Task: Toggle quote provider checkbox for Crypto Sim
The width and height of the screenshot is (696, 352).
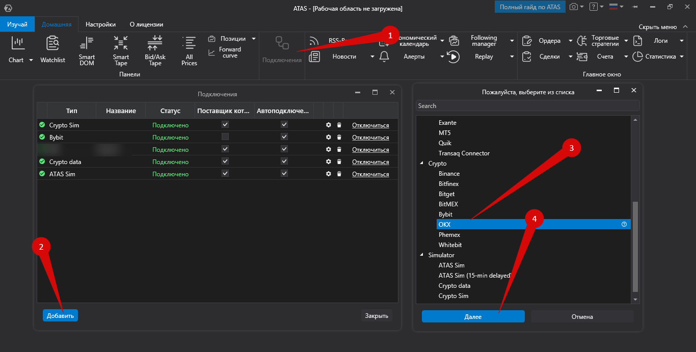Action: pyautogui.click(x=225, y=124)
